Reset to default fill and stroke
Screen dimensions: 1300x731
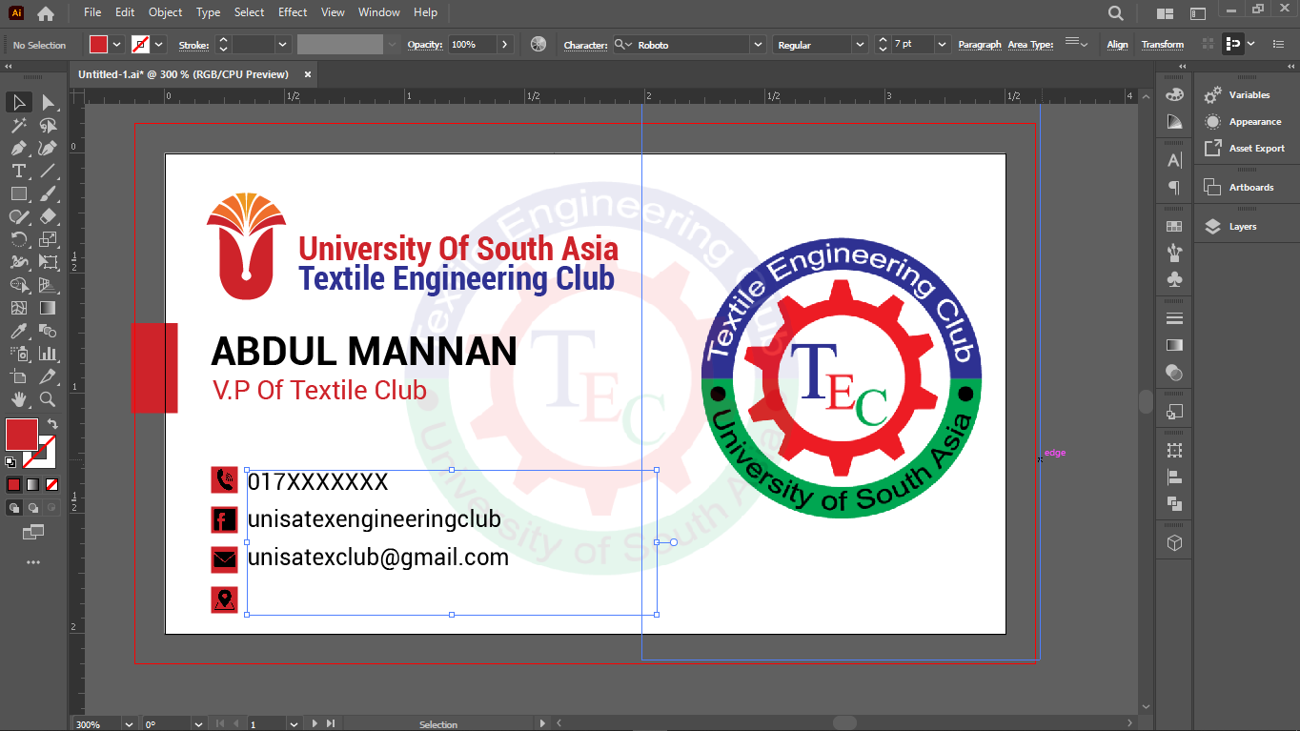coord(10,462)
